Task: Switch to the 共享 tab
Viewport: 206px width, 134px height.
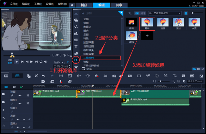Action: pyautogui.click(x=114, y=5)
